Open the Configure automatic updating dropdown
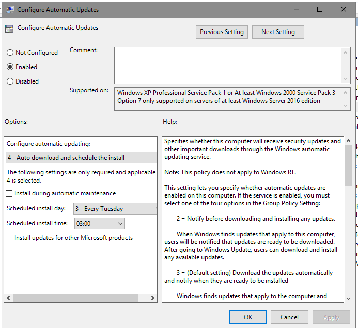 tap(81, 157)
